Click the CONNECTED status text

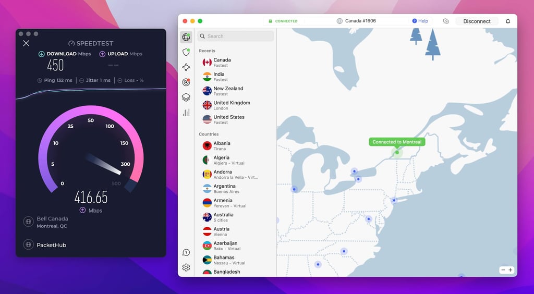tap(286, 21)
